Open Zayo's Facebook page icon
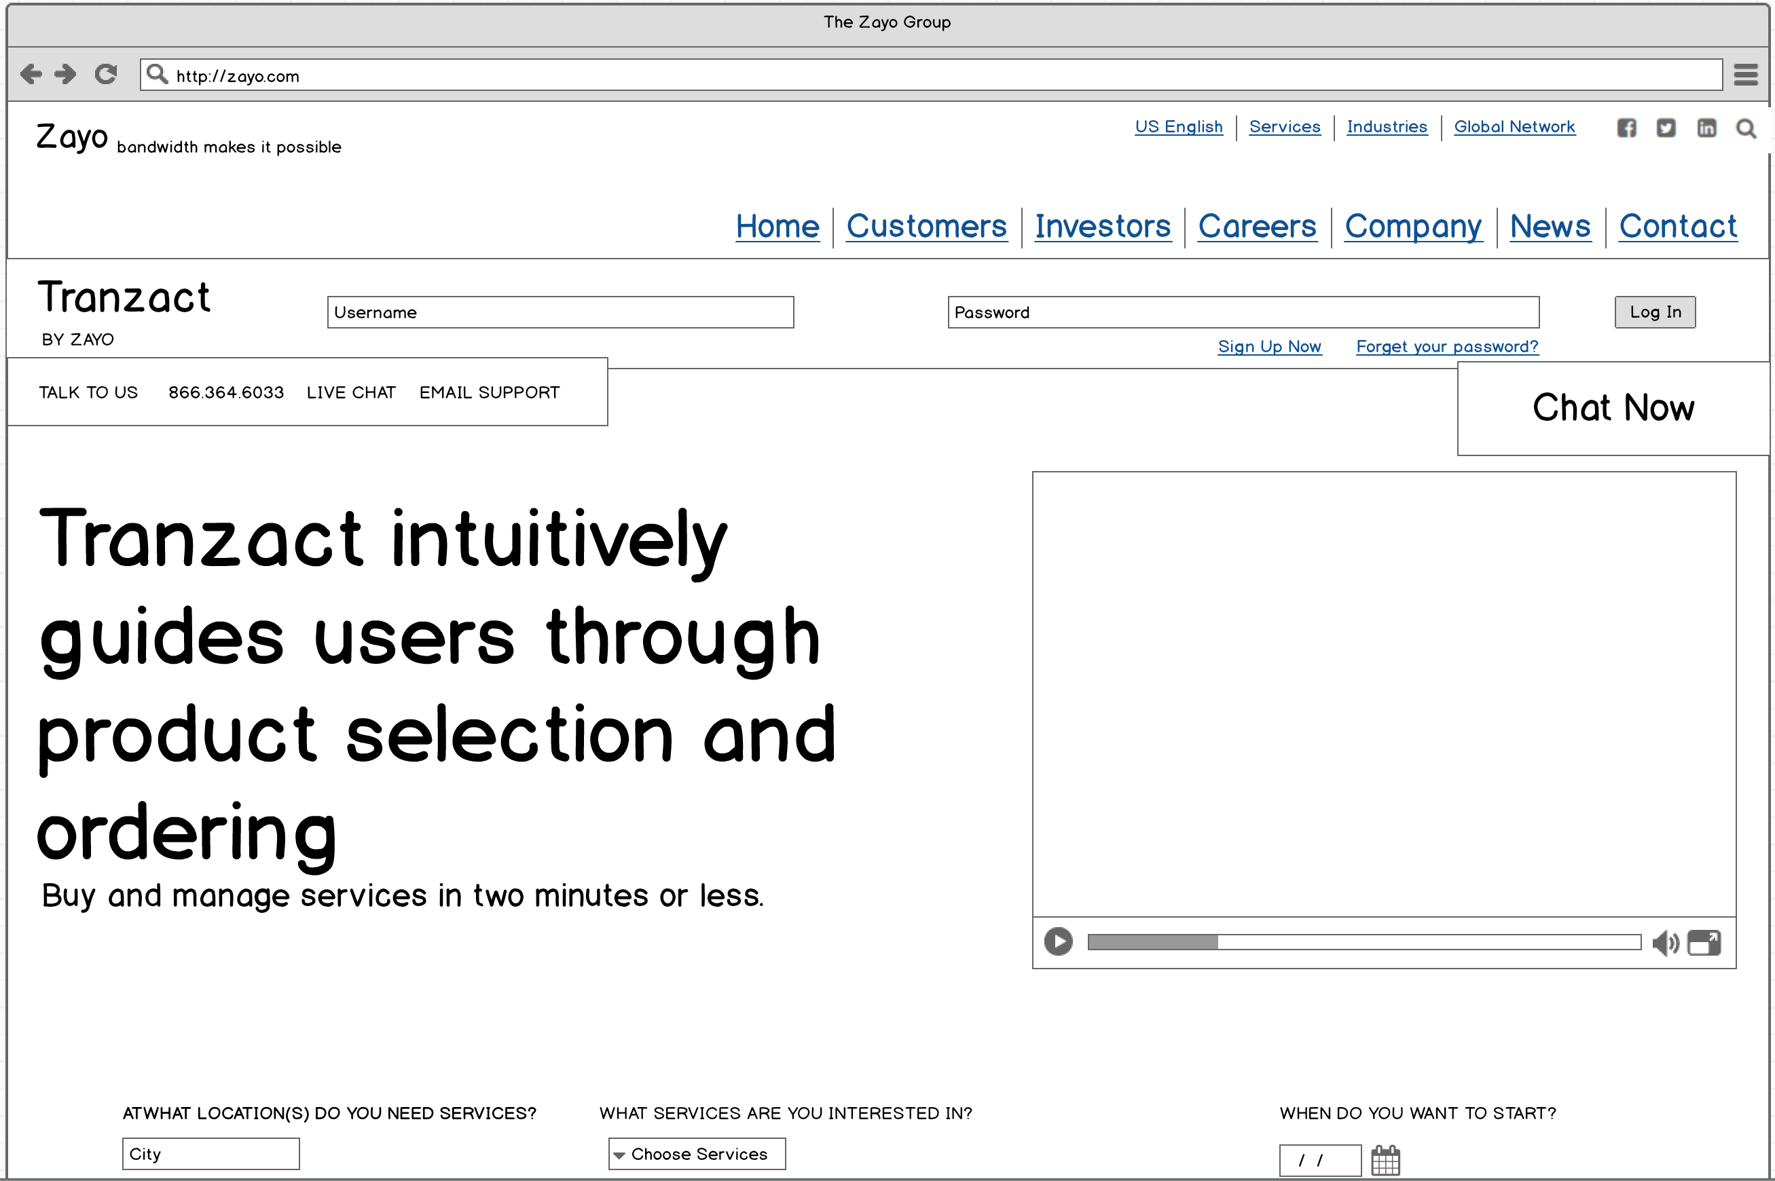The width and height of the screenshot is (1775, 1181). tap(1626, 128)
